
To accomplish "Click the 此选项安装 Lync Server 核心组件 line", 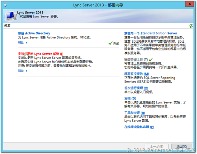I will tap(56, 62).
